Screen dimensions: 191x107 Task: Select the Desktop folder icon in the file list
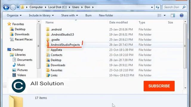pos(48,60)
